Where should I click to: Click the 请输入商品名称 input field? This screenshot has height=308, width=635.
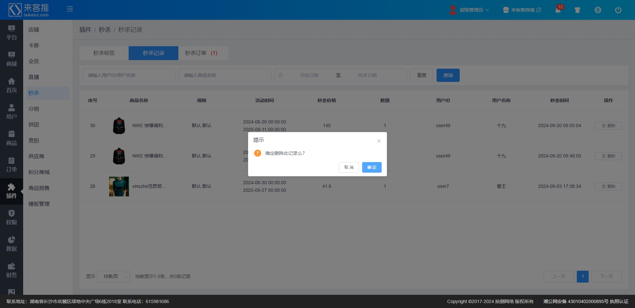click(x=225, y=75)
